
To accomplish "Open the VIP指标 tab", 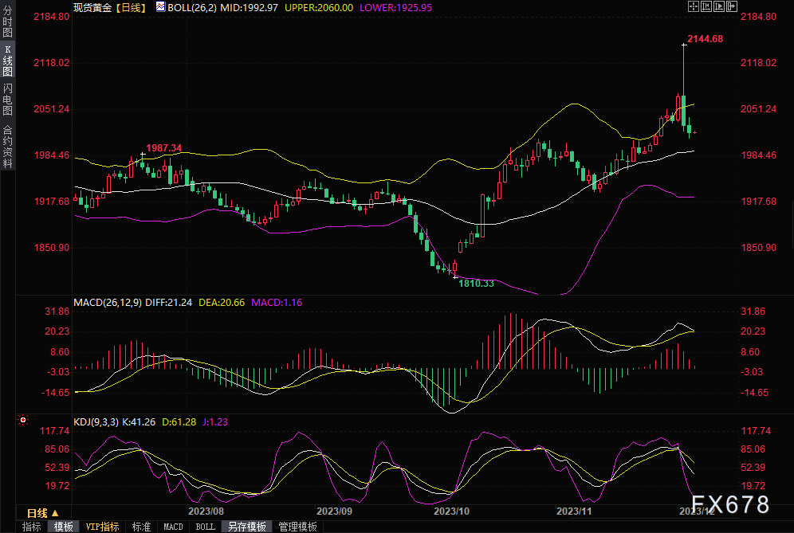I will click(102, 527).
